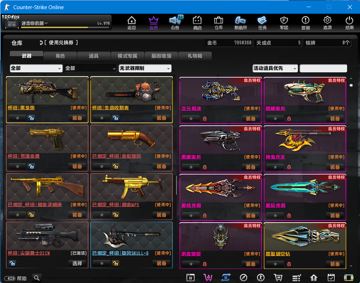Open the calendar check-in icon
Image resolution: width=360 pixels, height=283 pixels.
[331, 277]
